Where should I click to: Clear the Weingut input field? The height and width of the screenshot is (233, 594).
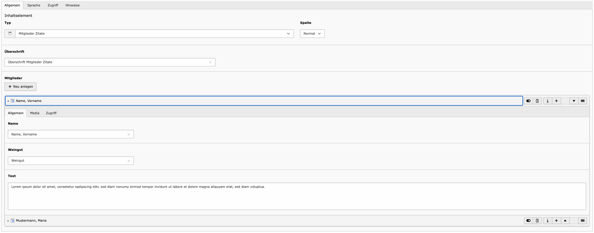(129, 161)
